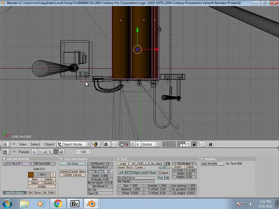This screenshot has width=279, height=209.
Task: Switch to Scene context picture icon
Action: 61,152
